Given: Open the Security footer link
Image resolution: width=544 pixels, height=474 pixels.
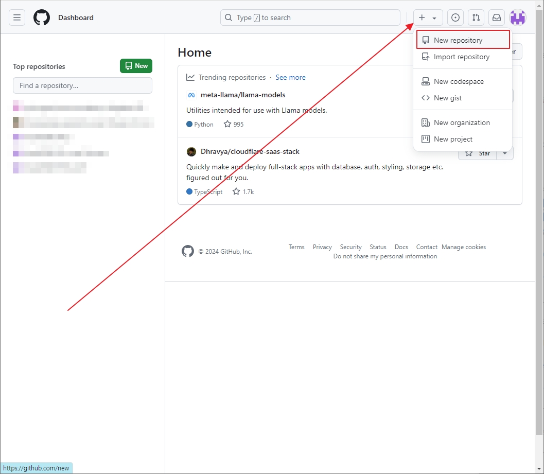Looking at the screenshot, I should coord(350,247).
